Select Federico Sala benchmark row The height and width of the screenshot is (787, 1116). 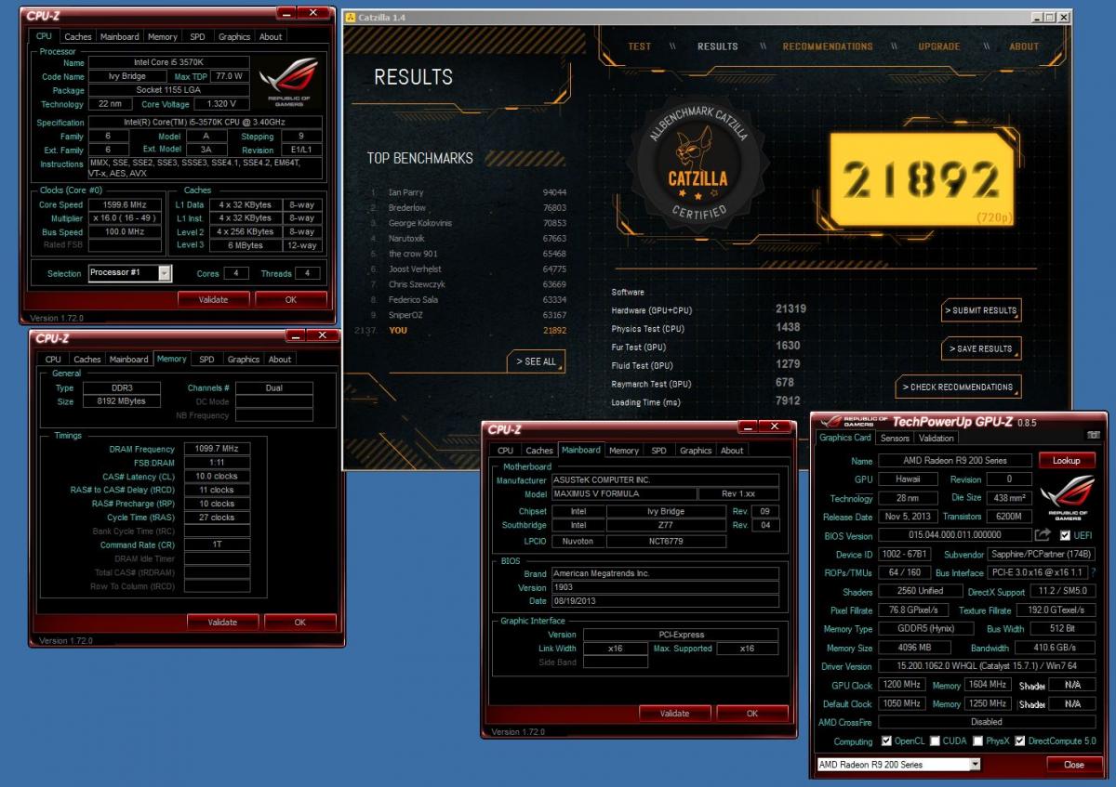point(468,300)
